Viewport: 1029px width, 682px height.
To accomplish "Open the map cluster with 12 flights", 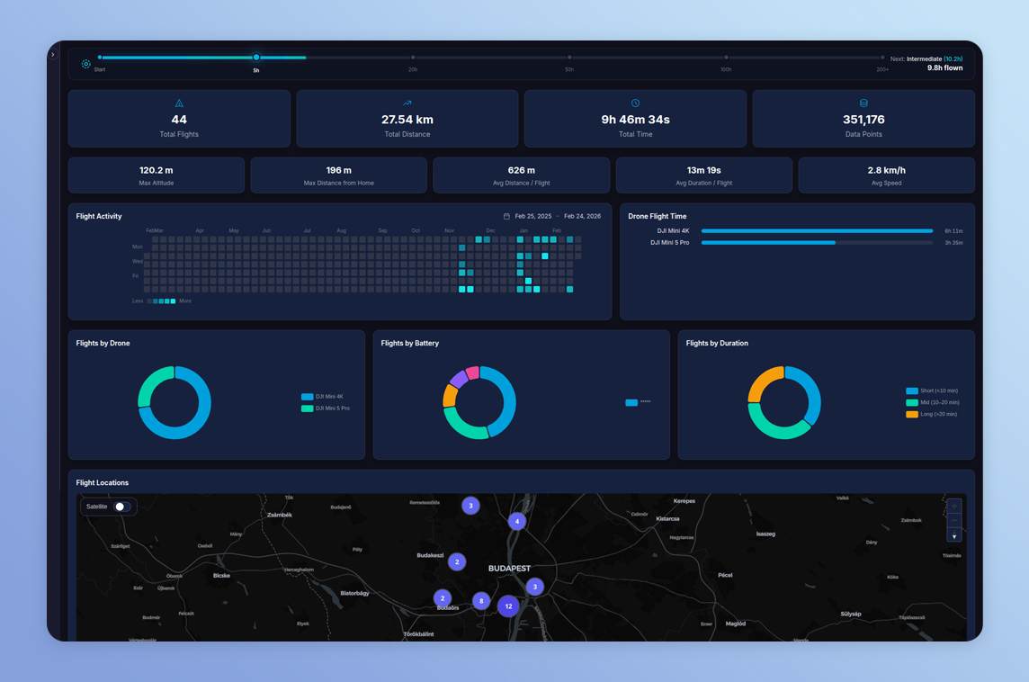I will (x=508, y=606).
